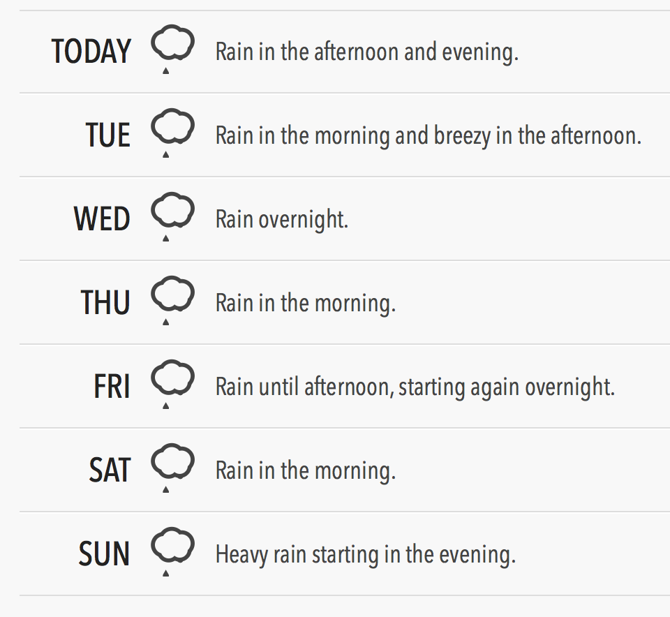Click Saturday's "Rain in the morning." summary
Viewport: 670px width, 617px height.
pyautogui.click(x=305, y=470)
